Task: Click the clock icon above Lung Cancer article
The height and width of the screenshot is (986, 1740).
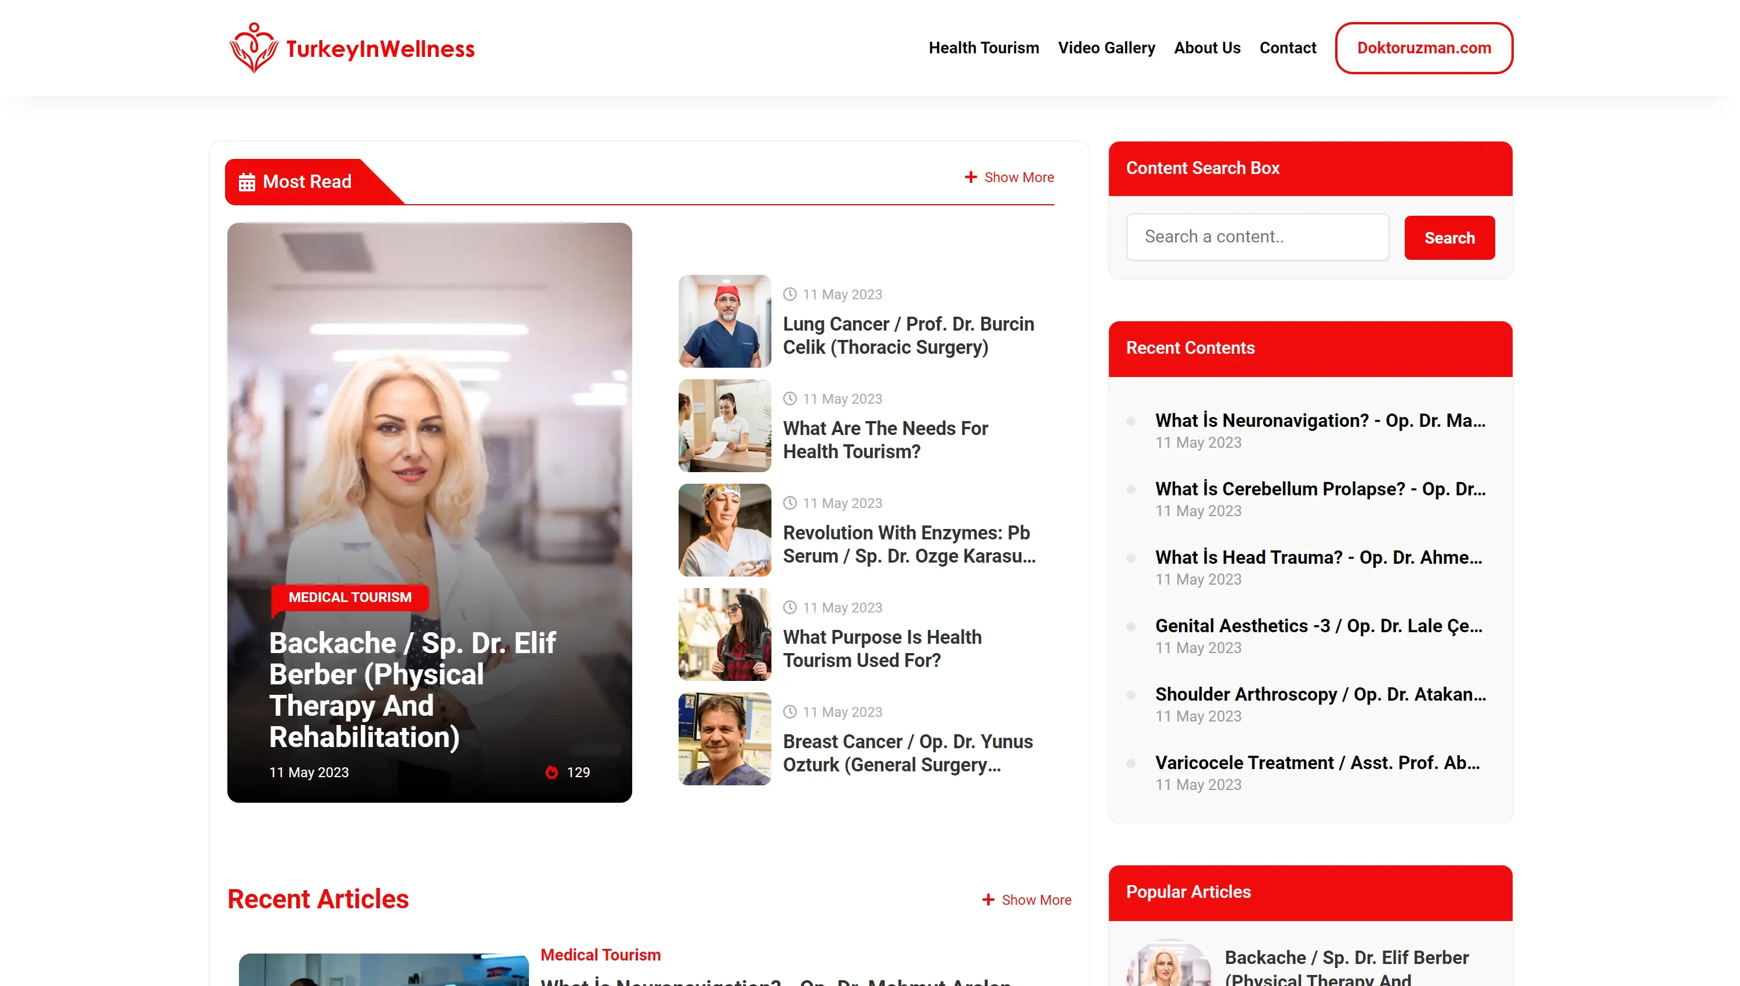Action: [x=789, y=294]
